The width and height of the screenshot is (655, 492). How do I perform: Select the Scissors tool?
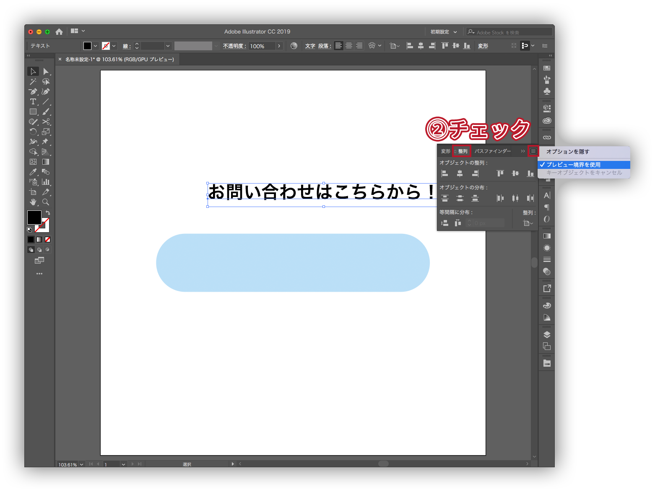(x=46, y=122)
